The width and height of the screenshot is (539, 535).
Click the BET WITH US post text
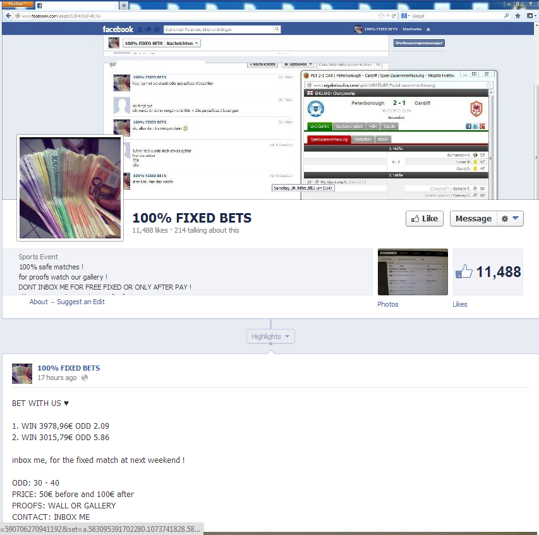tap(40, 403)
